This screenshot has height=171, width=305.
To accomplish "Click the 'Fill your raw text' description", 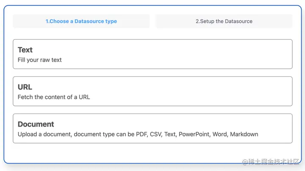I will (40, 60).
